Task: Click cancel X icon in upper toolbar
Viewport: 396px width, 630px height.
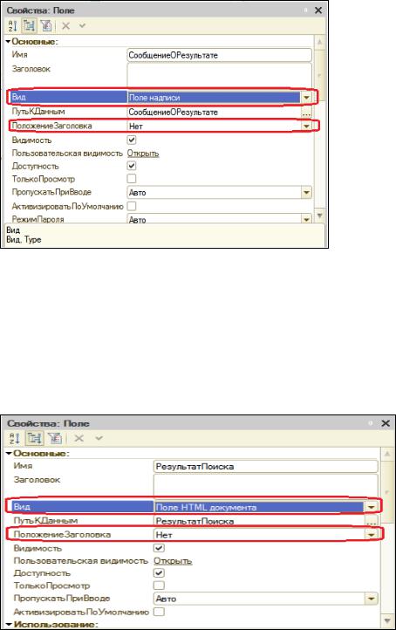Action: coord(66,26)
